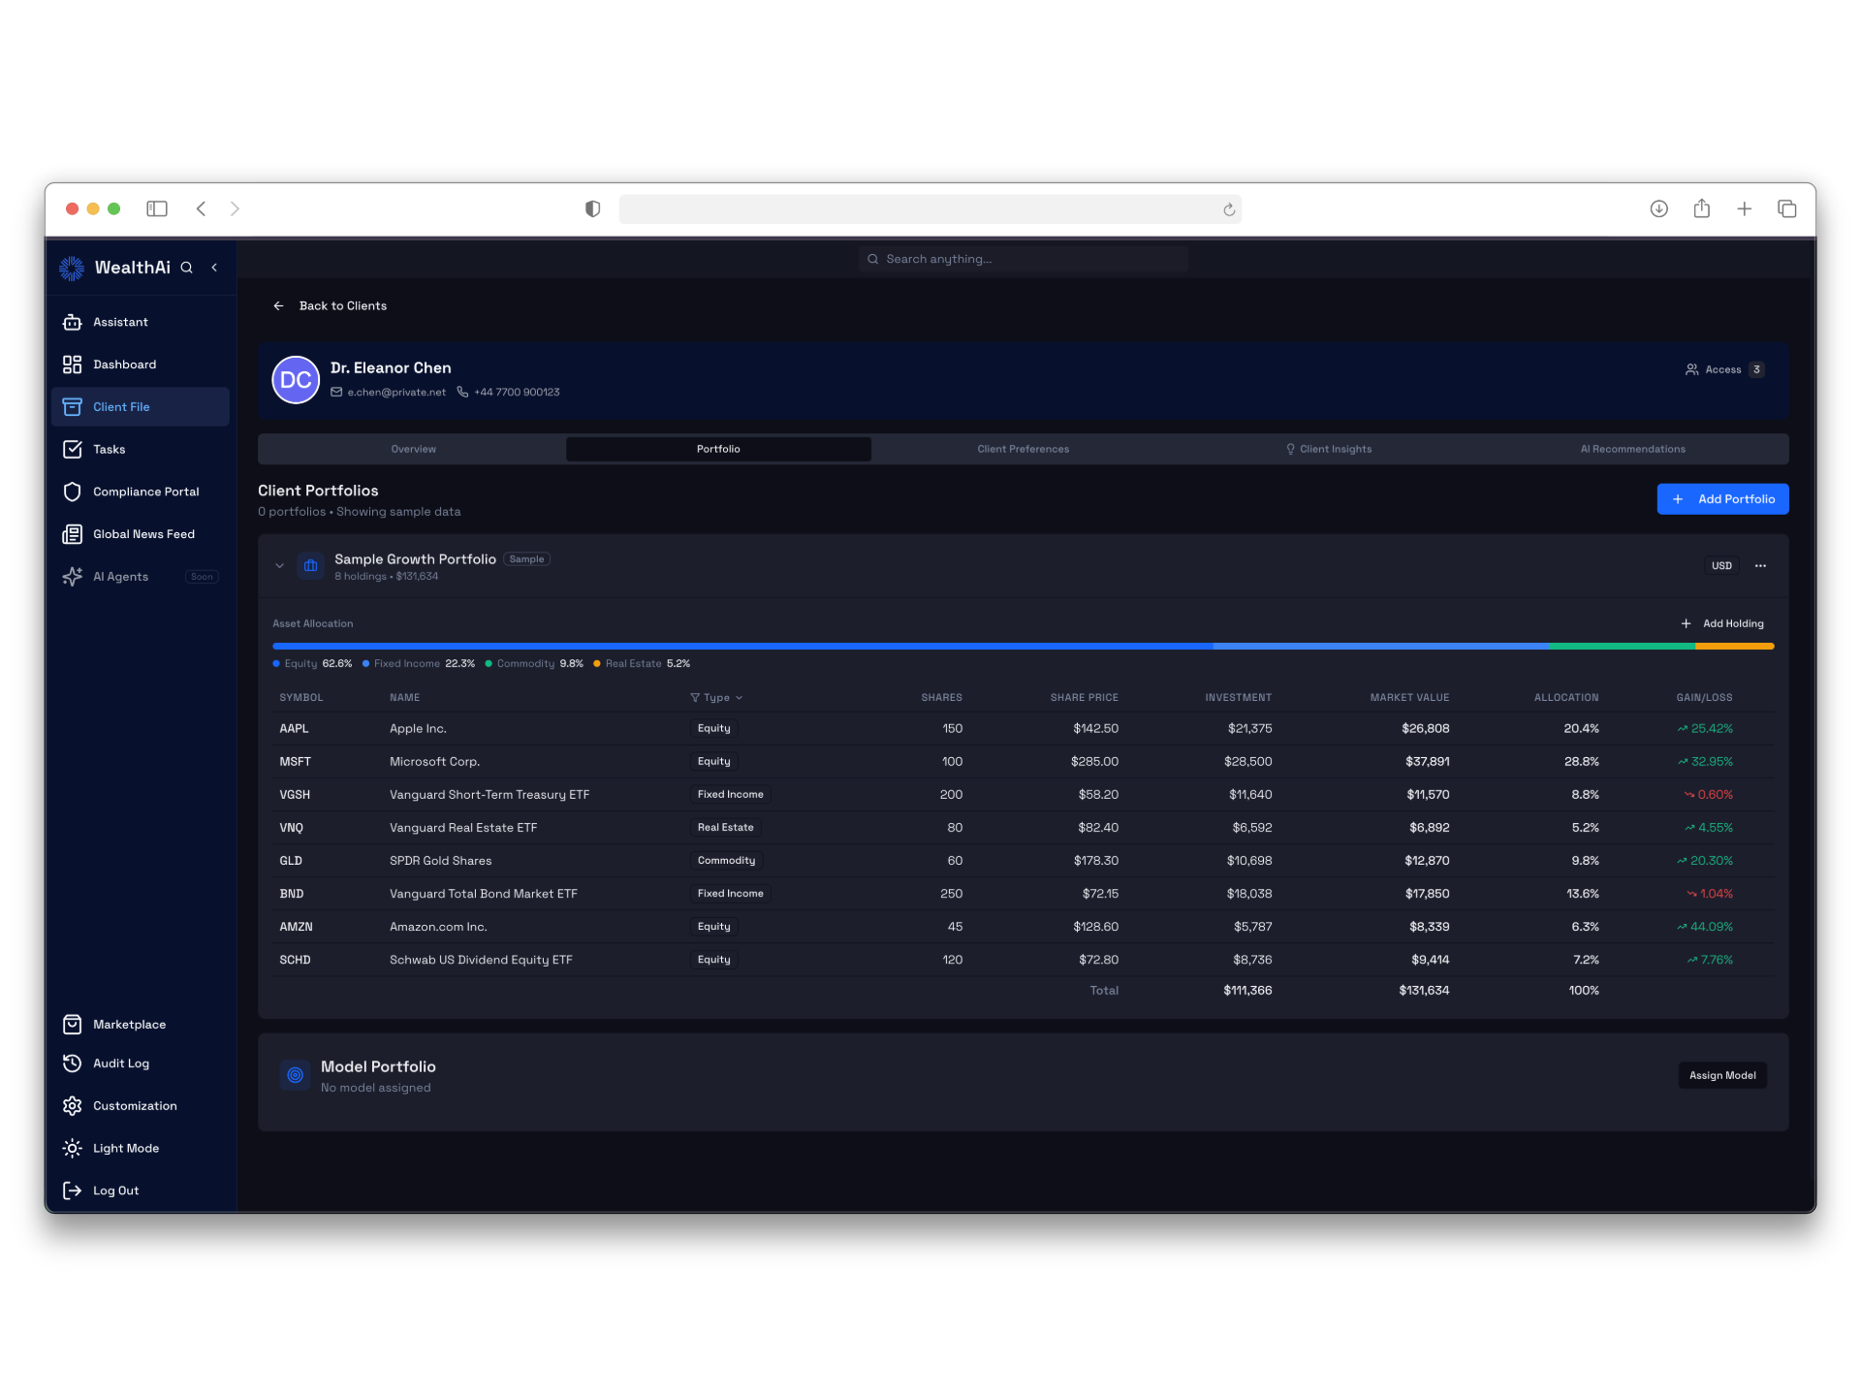Switch to the AI Recommendations tab
Screen dimensions: 1861x1396
pyautogui.click(x=1632, y=449)
